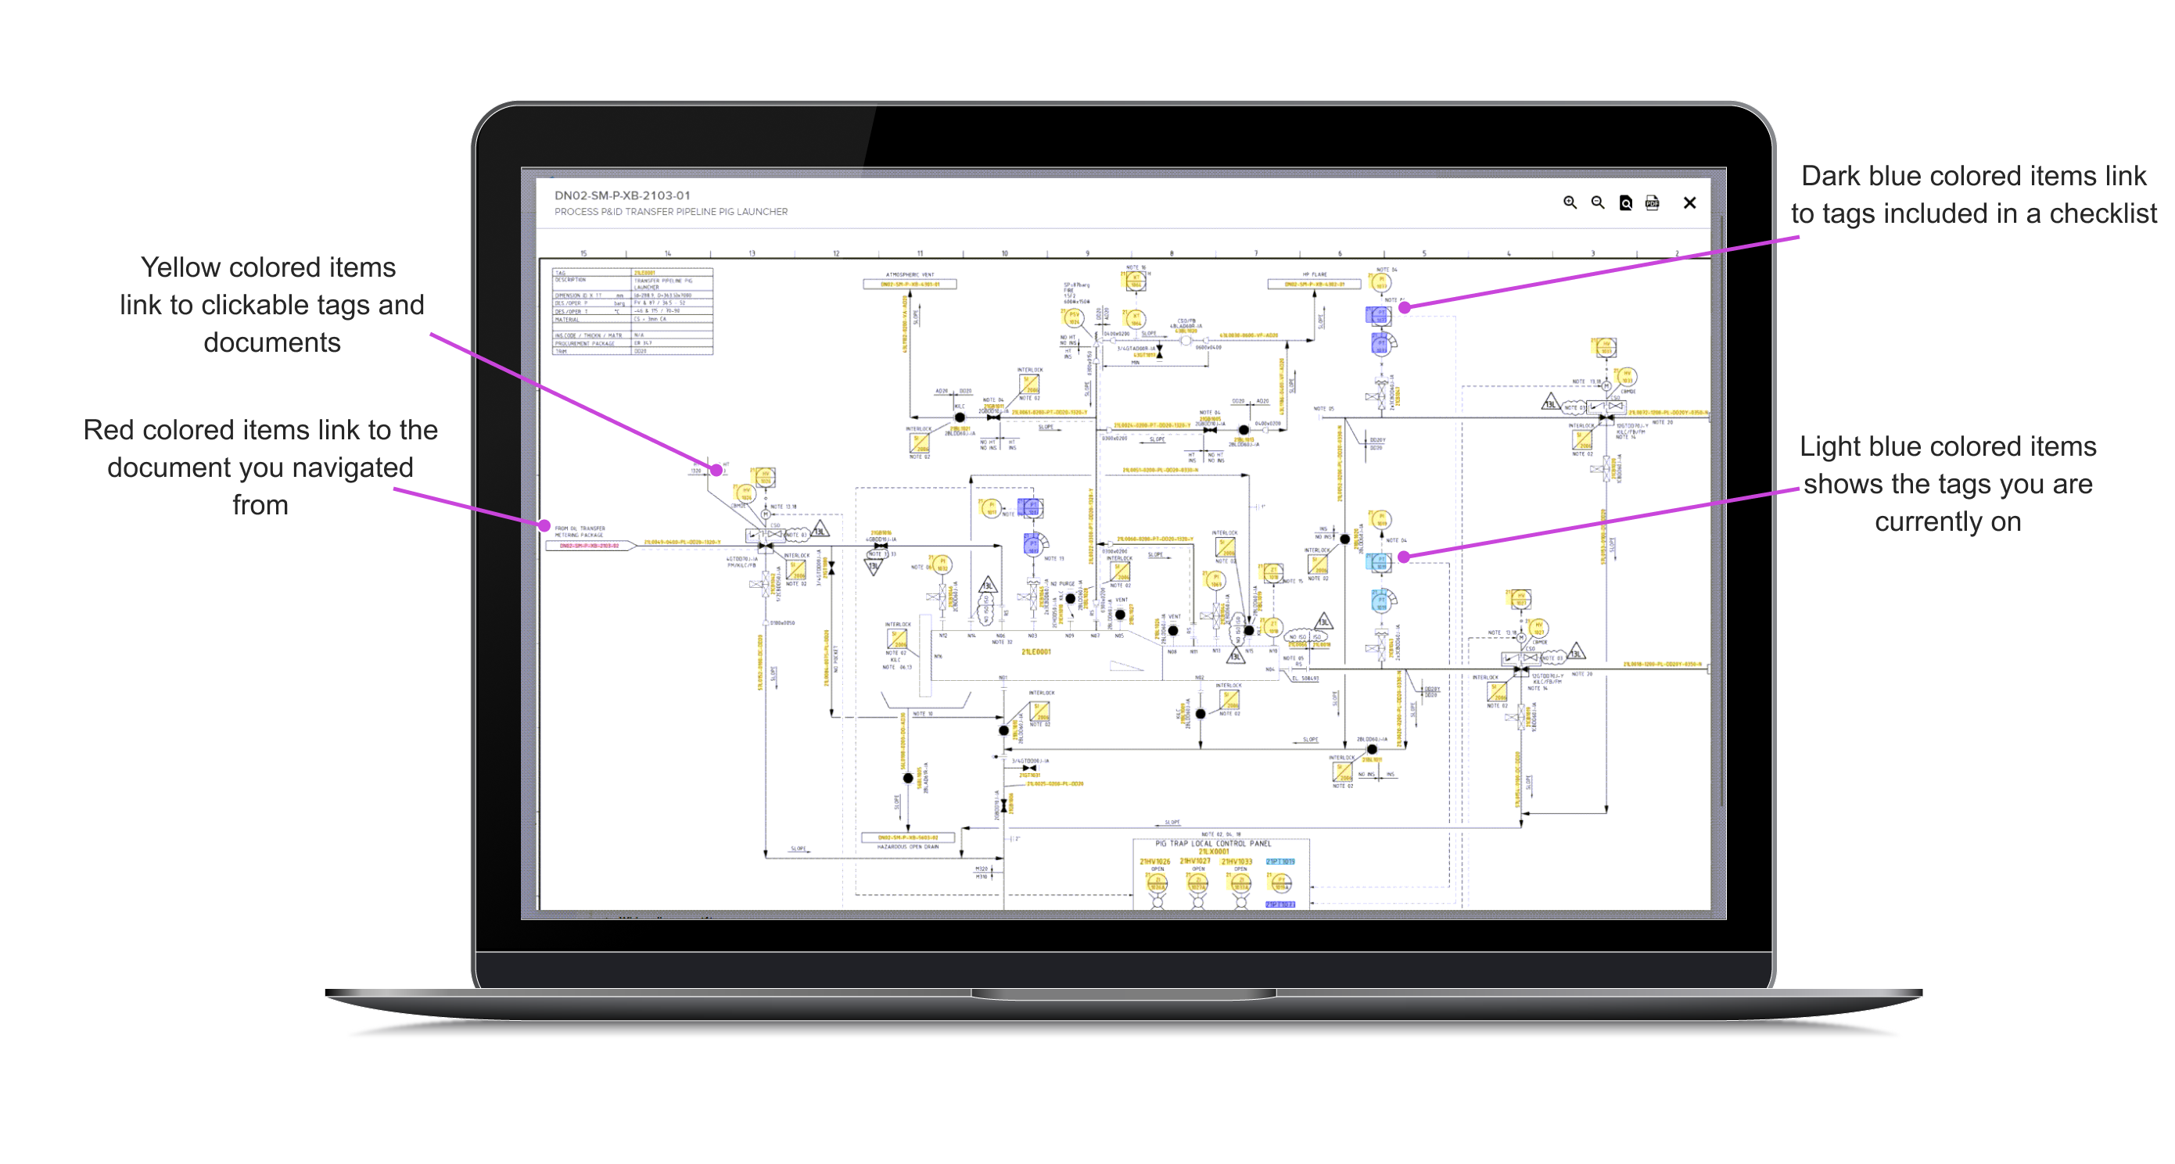Open the Hazardous Open Drain document link
The width and height of the screenshot is (2175, 1164).
point(908,837)
